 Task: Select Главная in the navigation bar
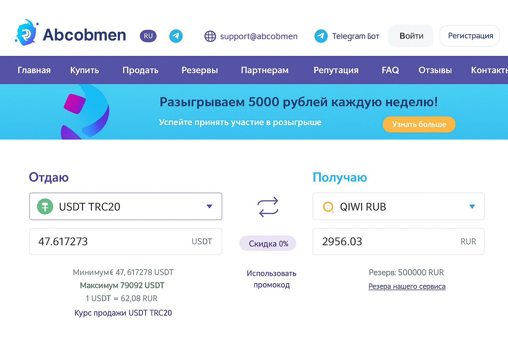[34, 70]
